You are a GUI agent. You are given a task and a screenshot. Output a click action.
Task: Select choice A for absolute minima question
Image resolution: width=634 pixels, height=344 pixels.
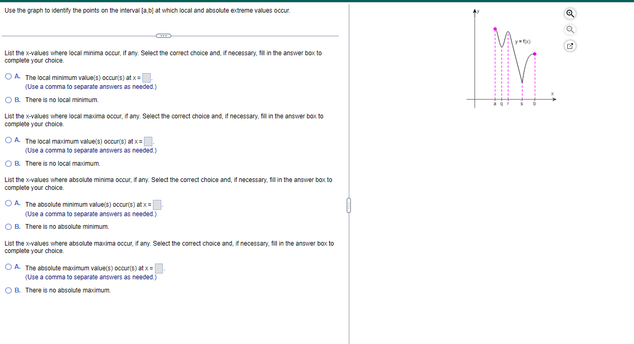pyautogui.click(x=8, y=203)
